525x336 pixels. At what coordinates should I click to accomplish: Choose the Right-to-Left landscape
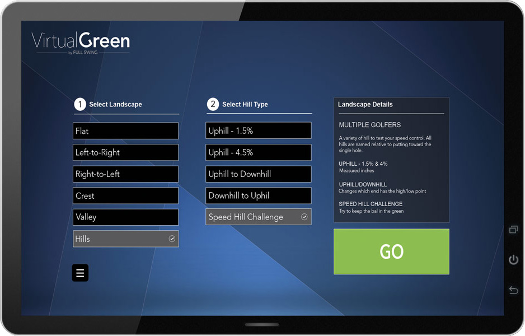(125, 174)
